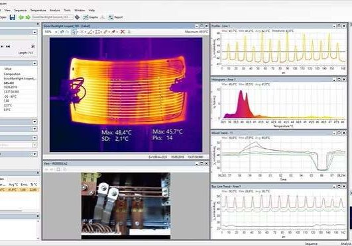Click the gray icon after the red X
352x246 pixels.
pos(129,32)
